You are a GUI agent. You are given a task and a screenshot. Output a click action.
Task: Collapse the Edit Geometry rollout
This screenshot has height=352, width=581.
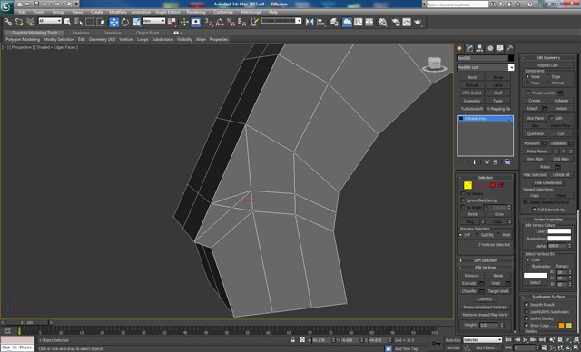coord(548,57)
